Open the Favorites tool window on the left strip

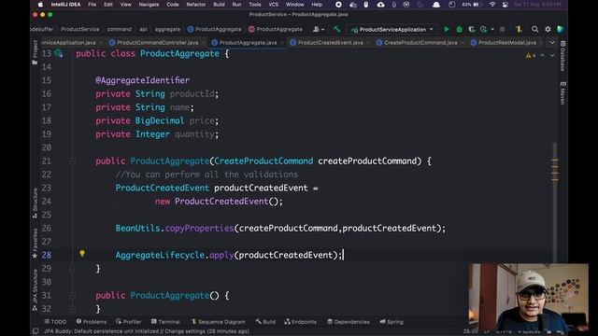pos(36,243)
